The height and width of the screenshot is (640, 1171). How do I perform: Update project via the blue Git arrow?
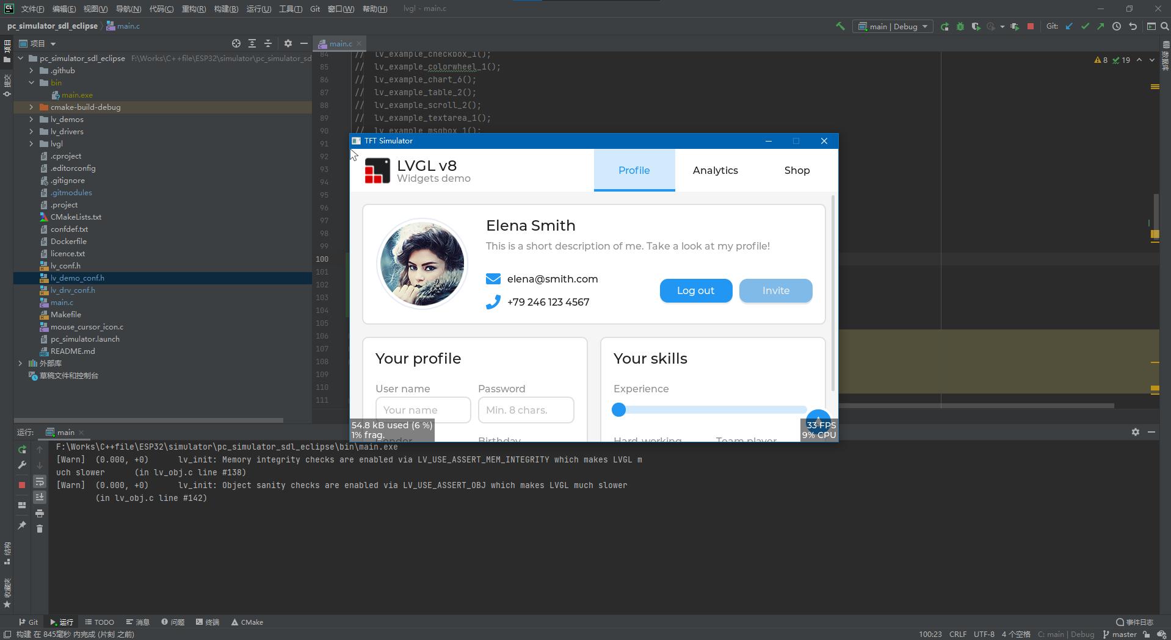click(x=1069, y=26)
